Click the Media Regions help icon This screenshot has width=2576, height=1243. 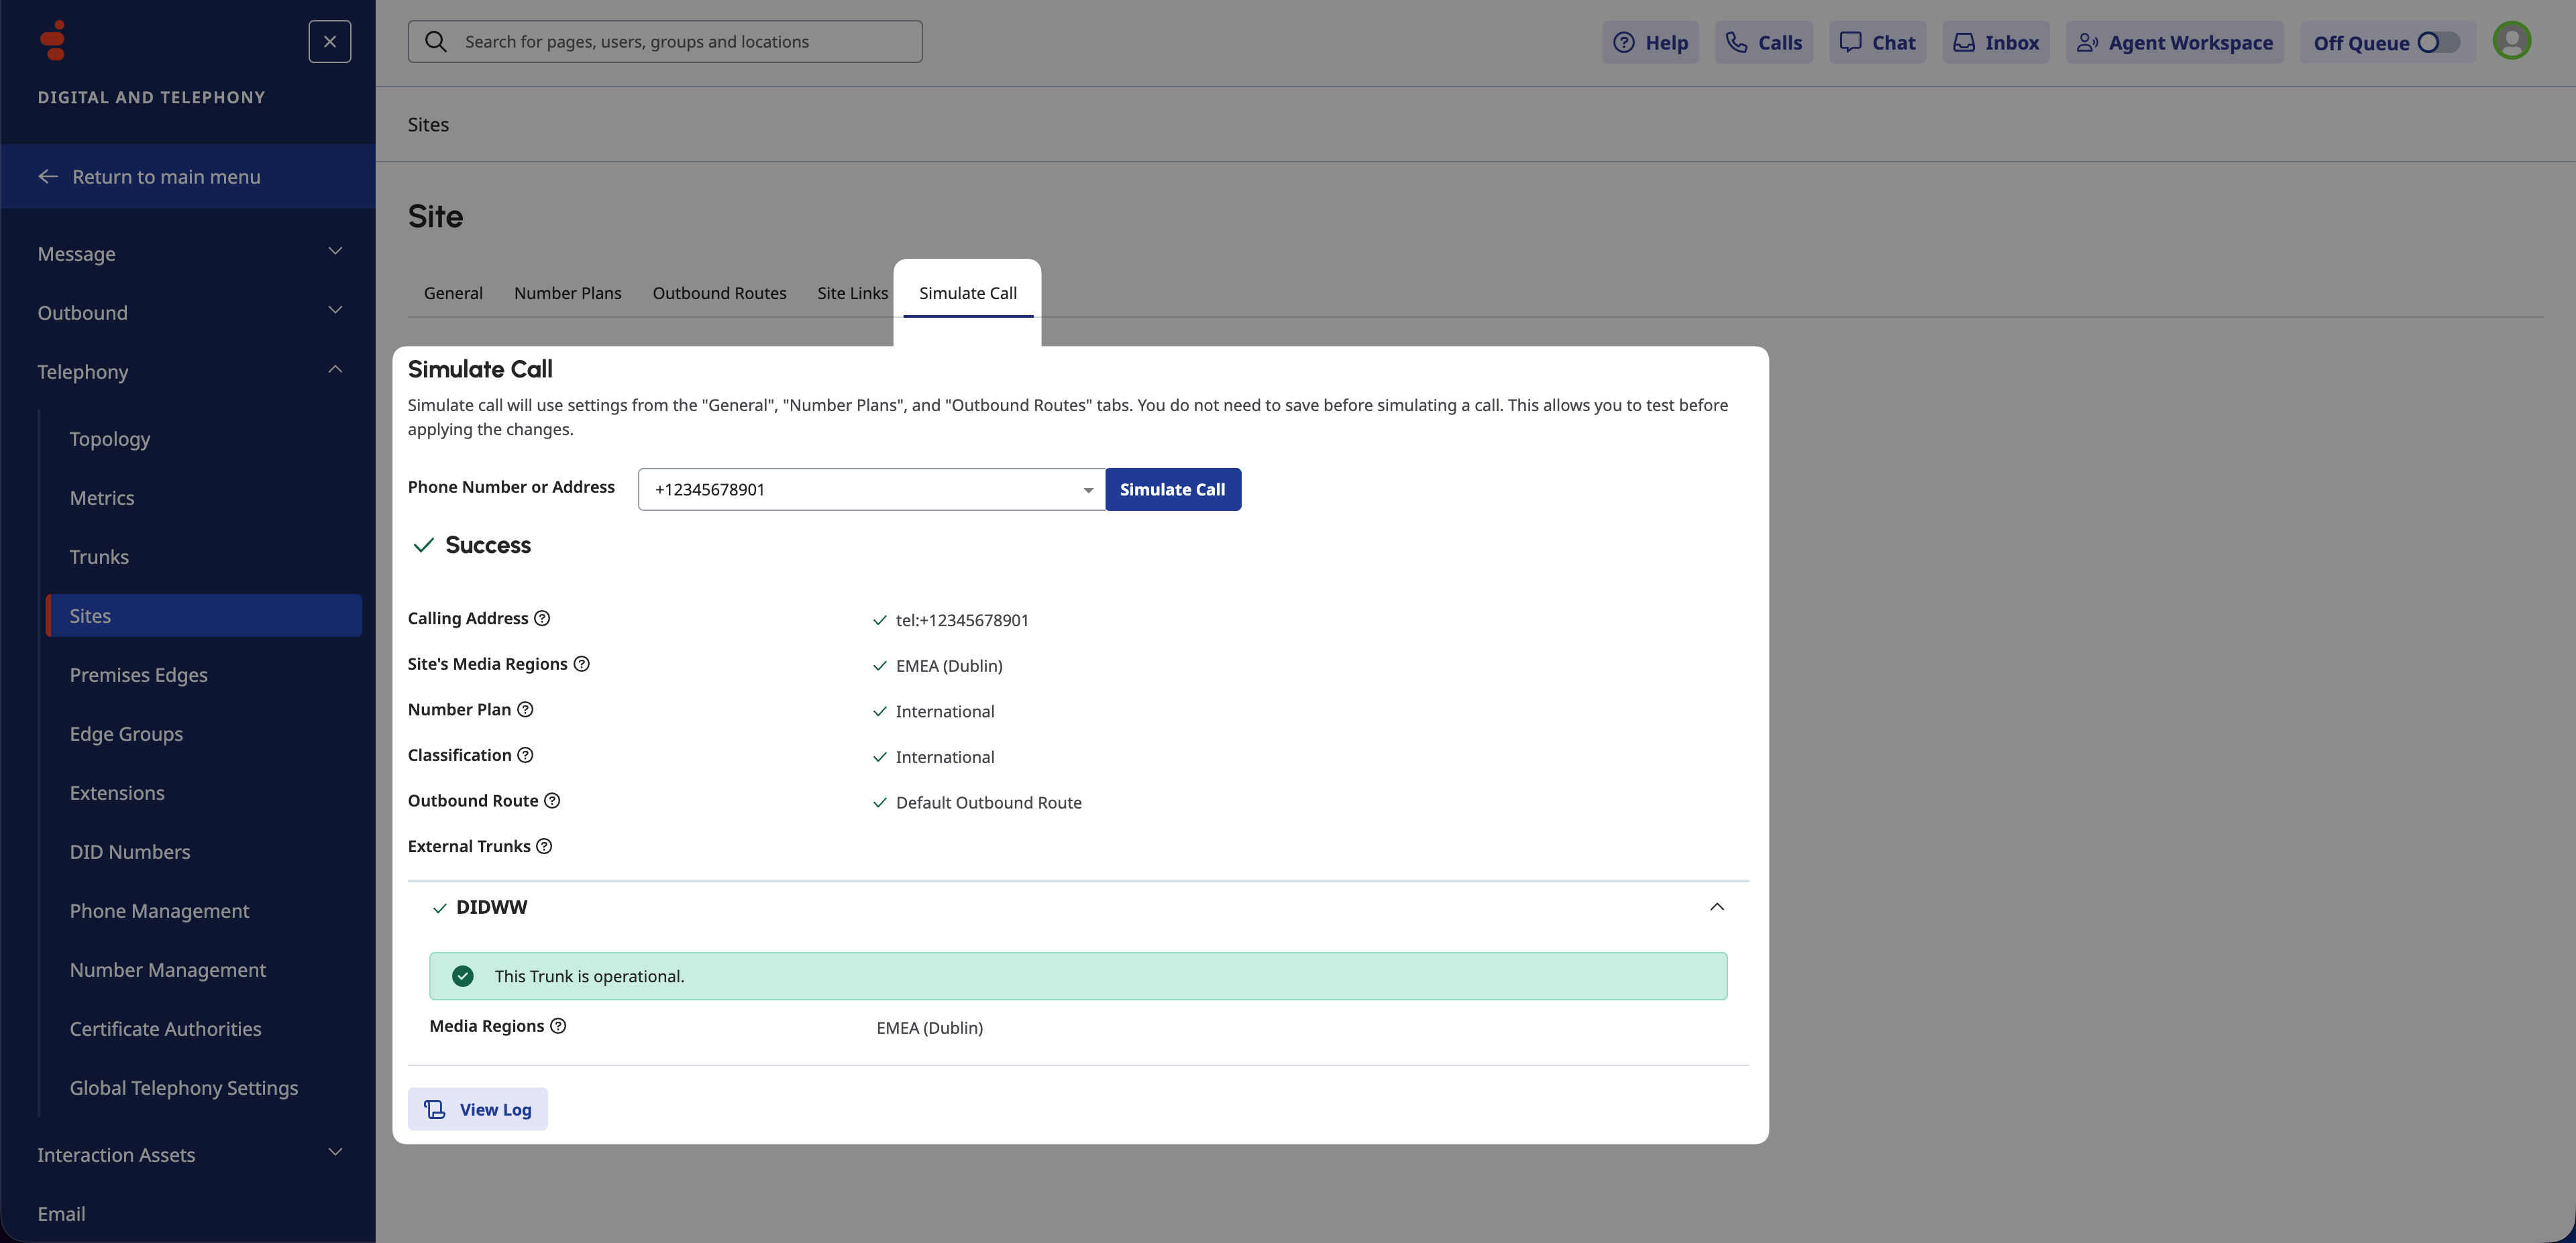coord(558,1026)
